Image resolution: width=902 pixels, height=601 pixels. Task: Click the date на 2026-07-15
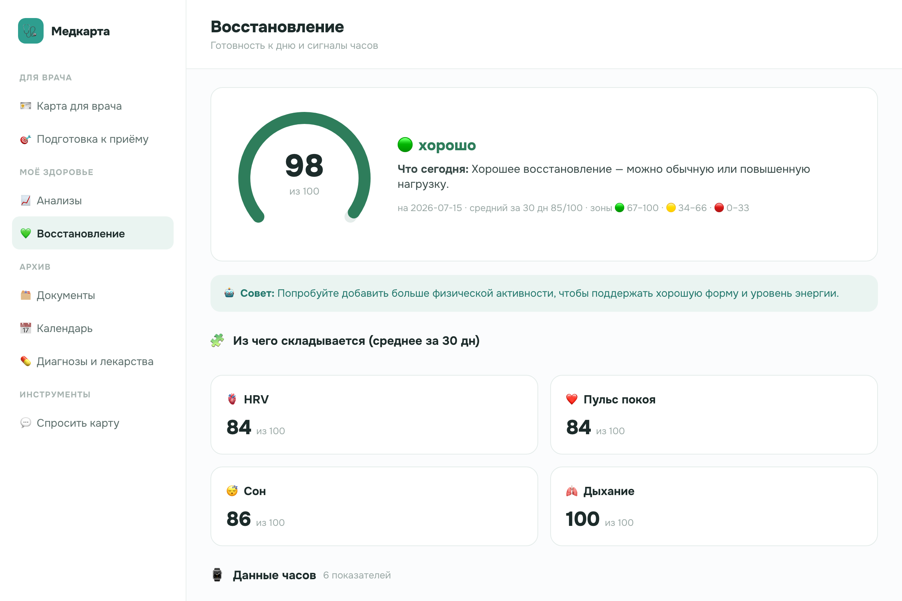[x=430, y=208]
